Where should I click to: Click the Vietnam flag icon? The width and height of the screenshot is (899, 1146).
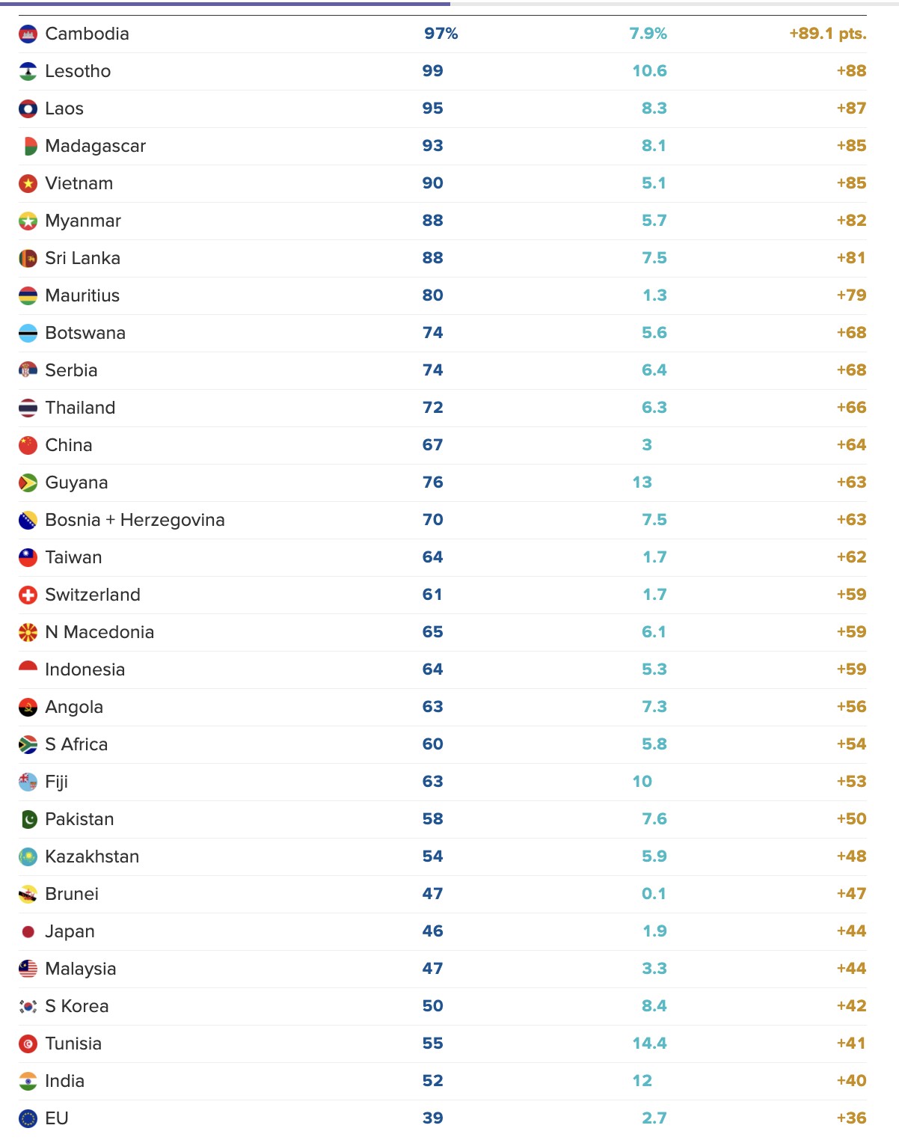pos(28,183)
